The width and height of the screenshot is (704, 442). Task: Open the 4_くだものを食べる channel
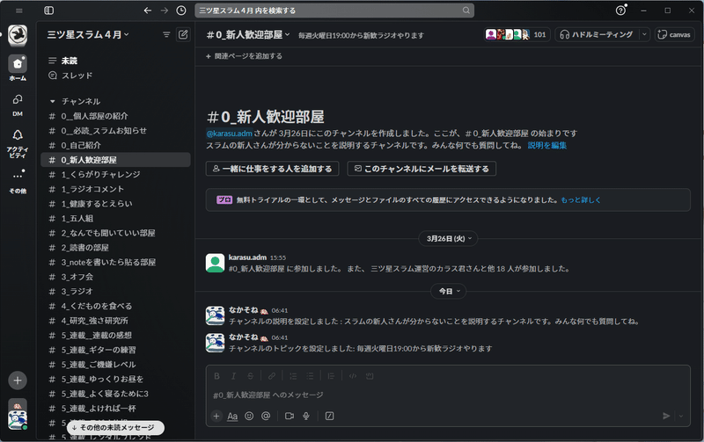click(116, 306)
